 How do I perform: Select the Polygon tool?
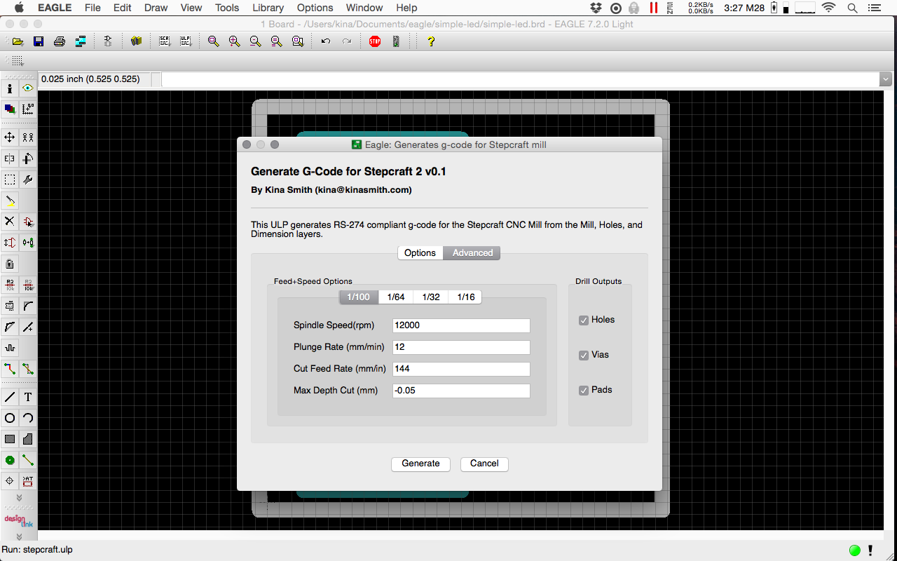point(27,439)
